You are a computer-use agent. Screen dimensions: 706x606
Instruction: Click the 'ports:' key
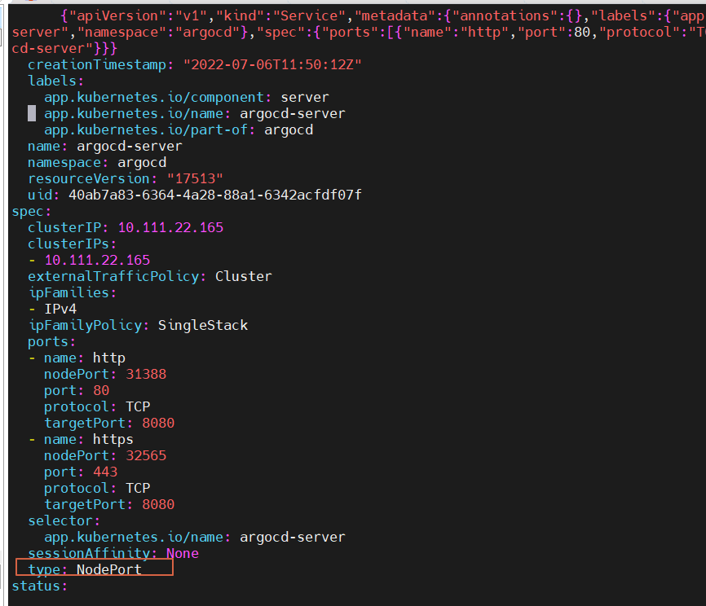tap(51, 342)
